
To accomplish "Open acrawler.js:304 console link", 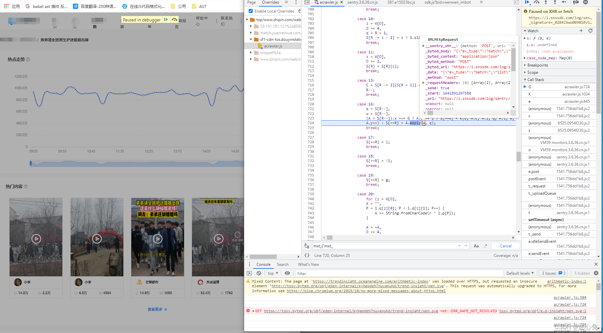I will tap(570, 297).
